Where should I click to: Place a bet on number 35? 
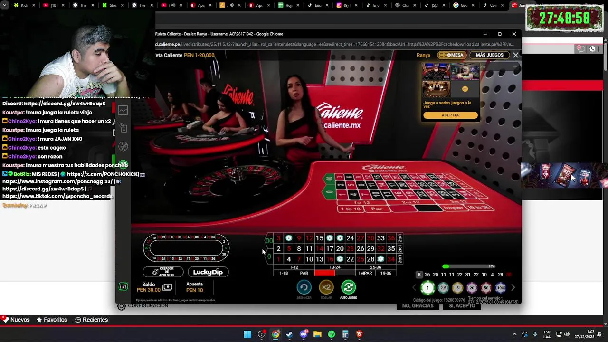tap(391, 248)
